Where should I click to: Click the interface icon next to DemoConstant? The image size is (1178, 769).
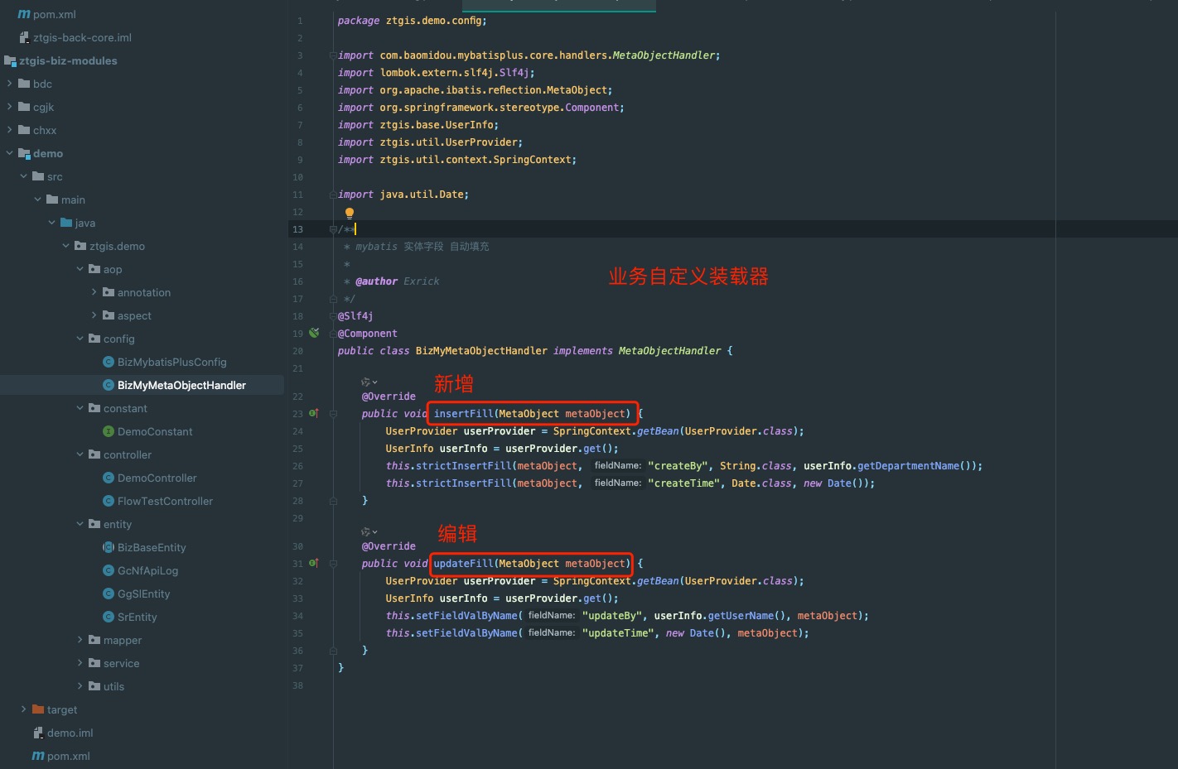coord(109,431)
